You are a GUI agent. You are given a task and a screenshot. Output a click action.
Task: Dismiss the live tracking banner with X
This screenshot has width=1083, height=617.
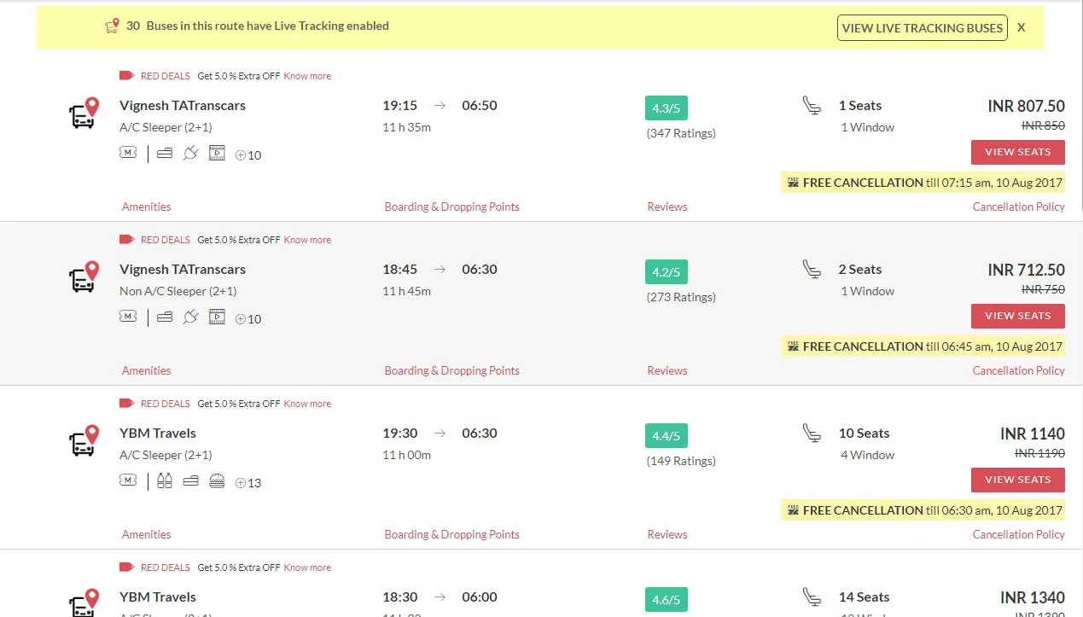pyautogui.click(x=1021, y=27)
